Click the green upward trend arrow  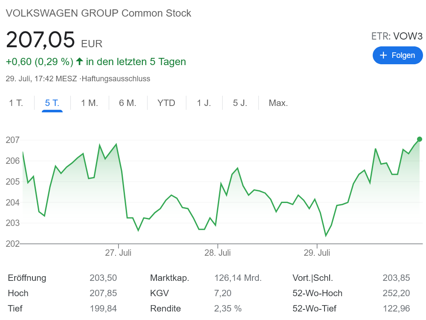coord(79,62)
